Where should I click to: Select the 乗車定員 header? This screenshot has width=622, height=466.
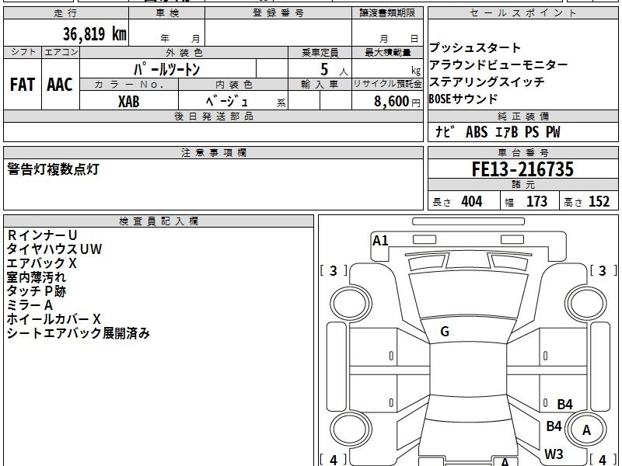[x=320, y=52]
